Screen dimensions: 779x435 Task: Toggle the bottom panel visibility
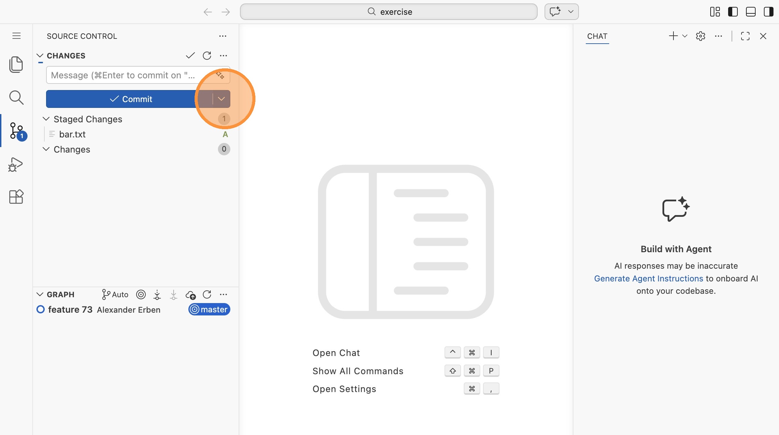click(x=750, y=12)
